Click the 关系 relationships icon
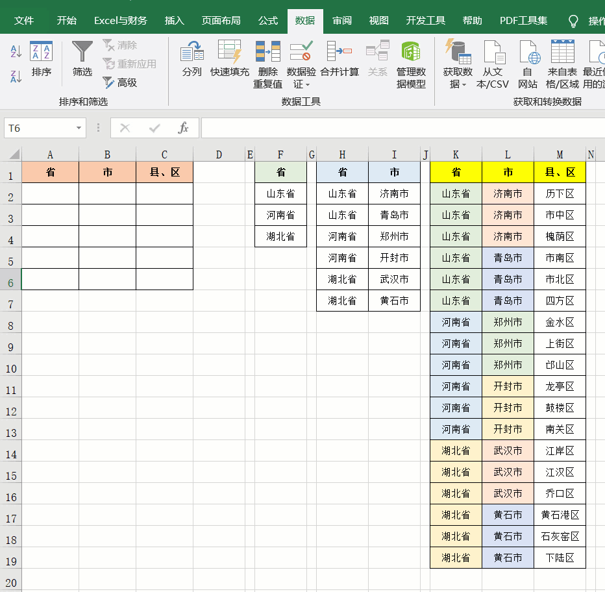Image resolution: width=605 pixels, height=592 pixels. 377,58
